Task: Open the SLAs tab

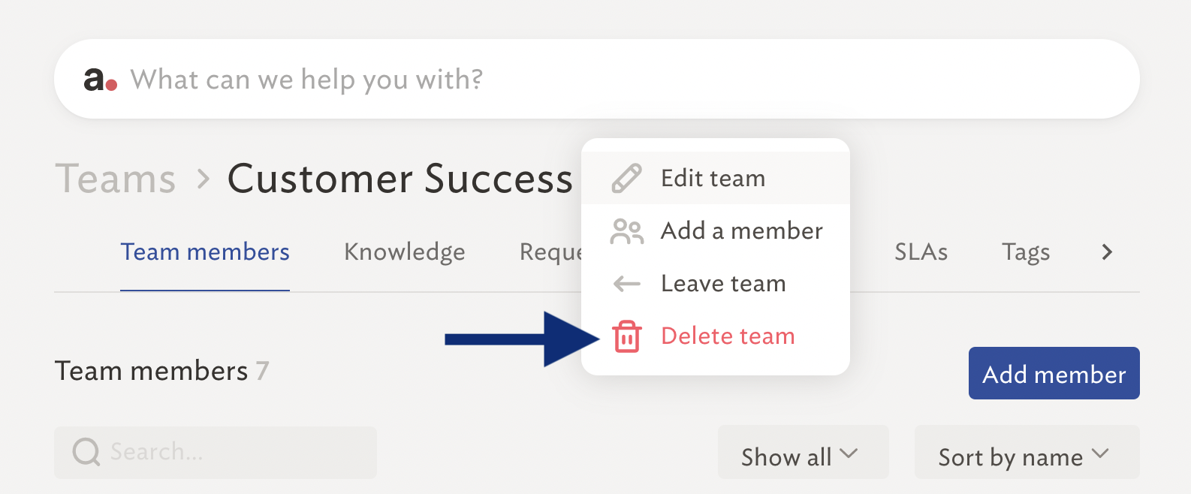Action: (921, 252)
